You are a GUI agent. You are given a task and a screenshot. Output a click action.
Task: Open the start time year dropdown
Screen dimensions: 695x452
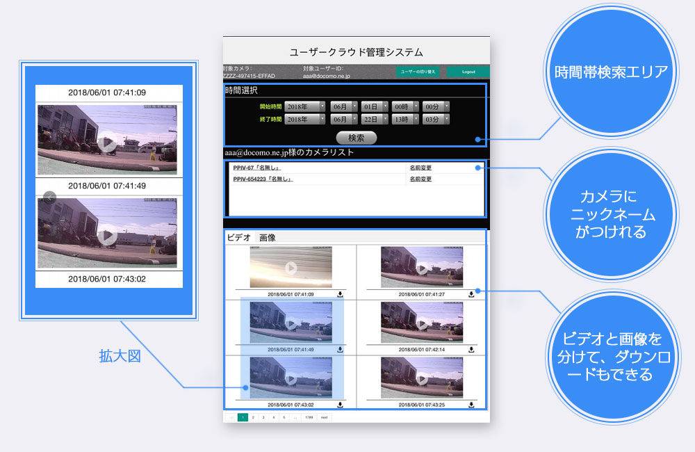click(305, 107)
